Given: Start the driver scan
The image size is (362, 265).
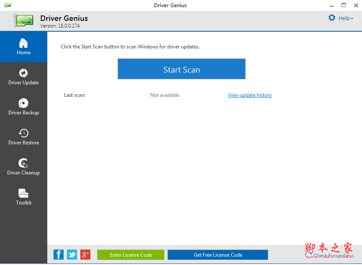Looking at the screenshot, I should pos(182,69).
